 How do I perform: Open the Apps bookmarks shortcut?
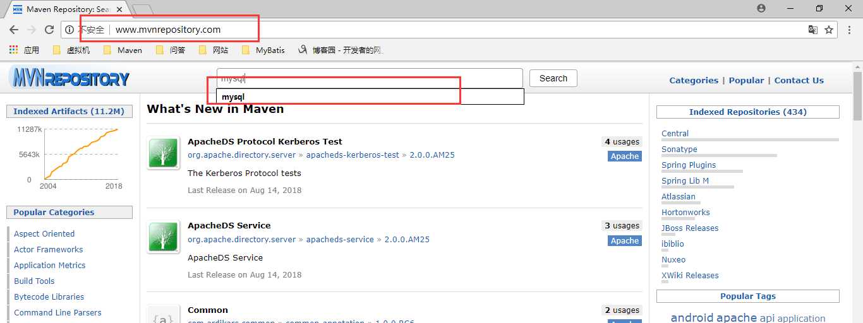point(24,50)
